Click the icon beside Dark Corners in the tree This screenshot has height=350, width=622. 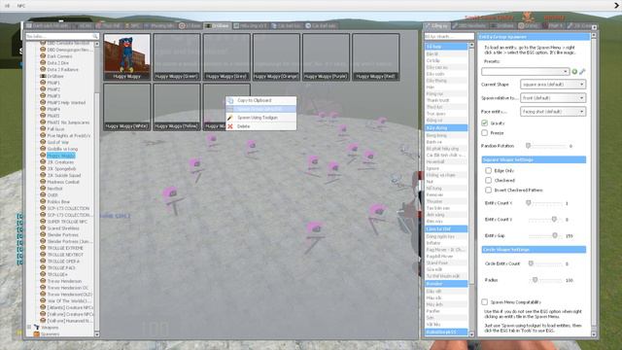click(43, 56)
